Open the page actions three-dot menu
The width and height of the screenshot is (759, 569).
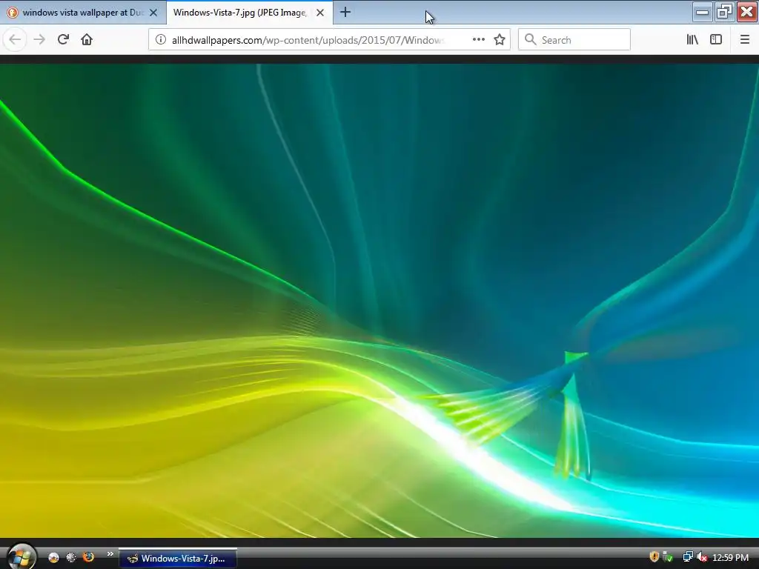pos(478,40)
